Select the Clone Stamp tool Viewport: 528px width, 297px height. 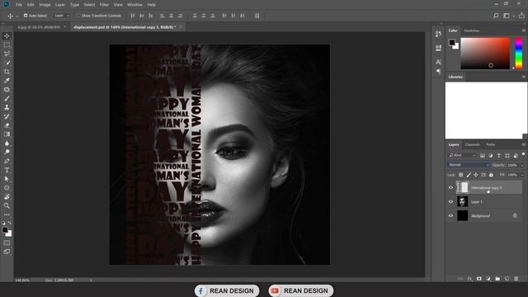(7, 107)
